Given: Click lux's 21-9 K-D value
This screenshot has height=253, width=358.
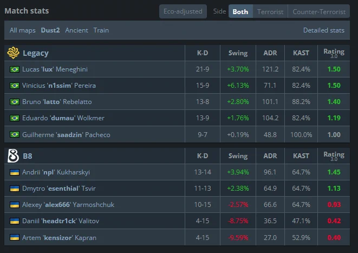Looking at the screenshot, I should (203, 69).
